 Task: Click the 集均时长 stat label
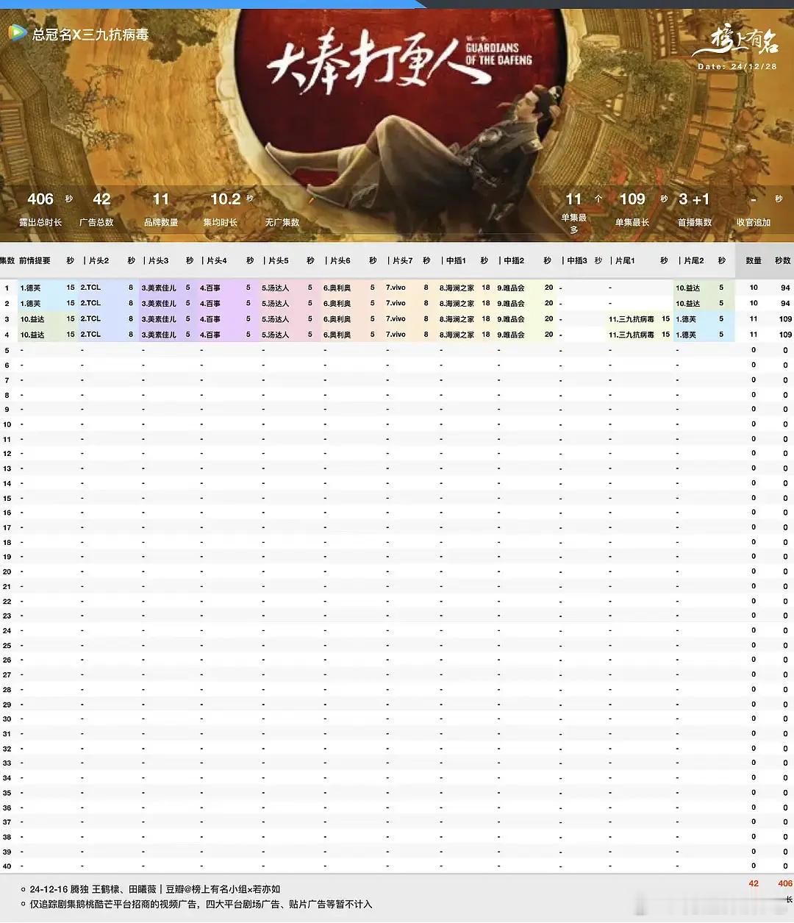pos(221,222)
